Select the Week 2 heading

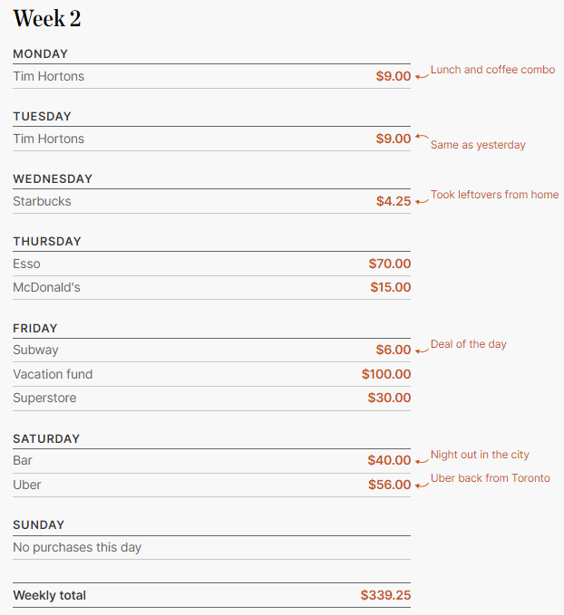[47, 18]
